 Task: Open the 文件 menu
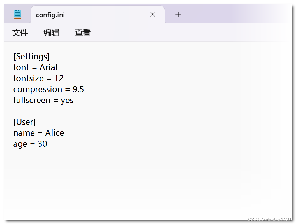(20, 33)
